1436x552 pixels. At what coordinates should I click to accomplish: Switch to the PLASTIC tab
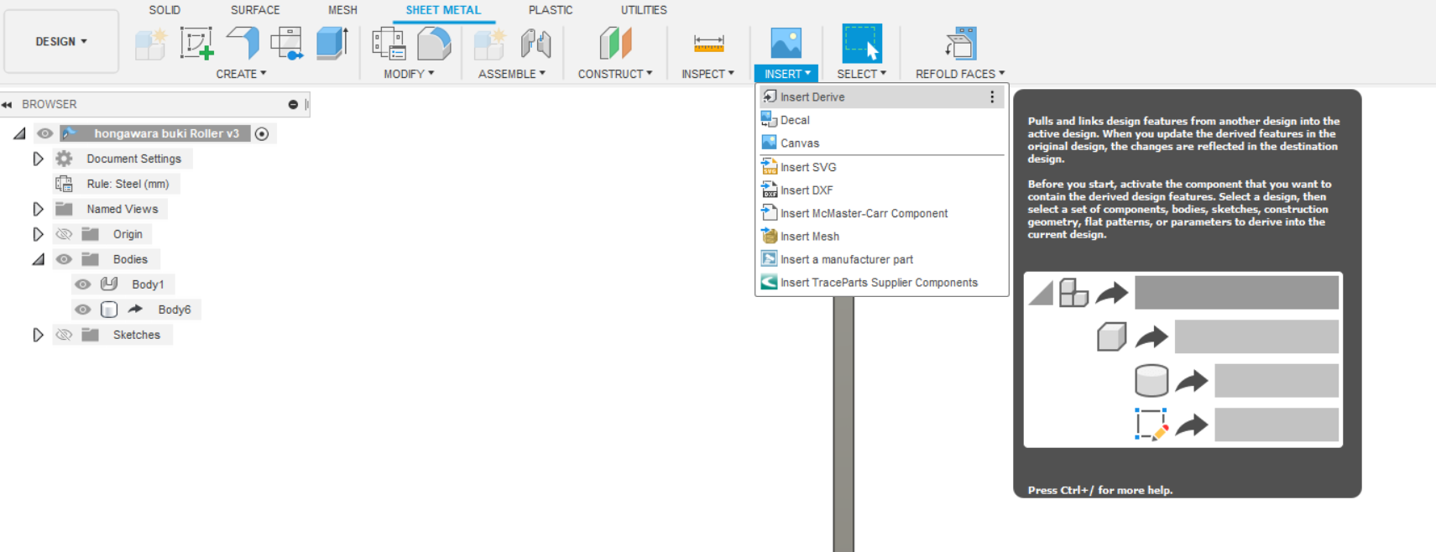click(x=551, y=10)
